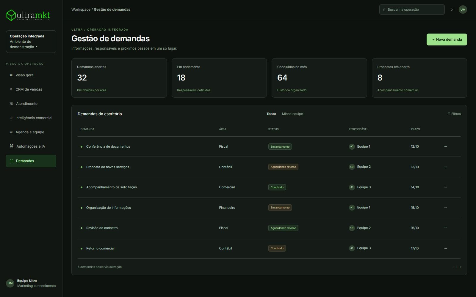Click Concluído status on Retorno comercial row
This screenshot has height=297, width=476.
[277, 248]
